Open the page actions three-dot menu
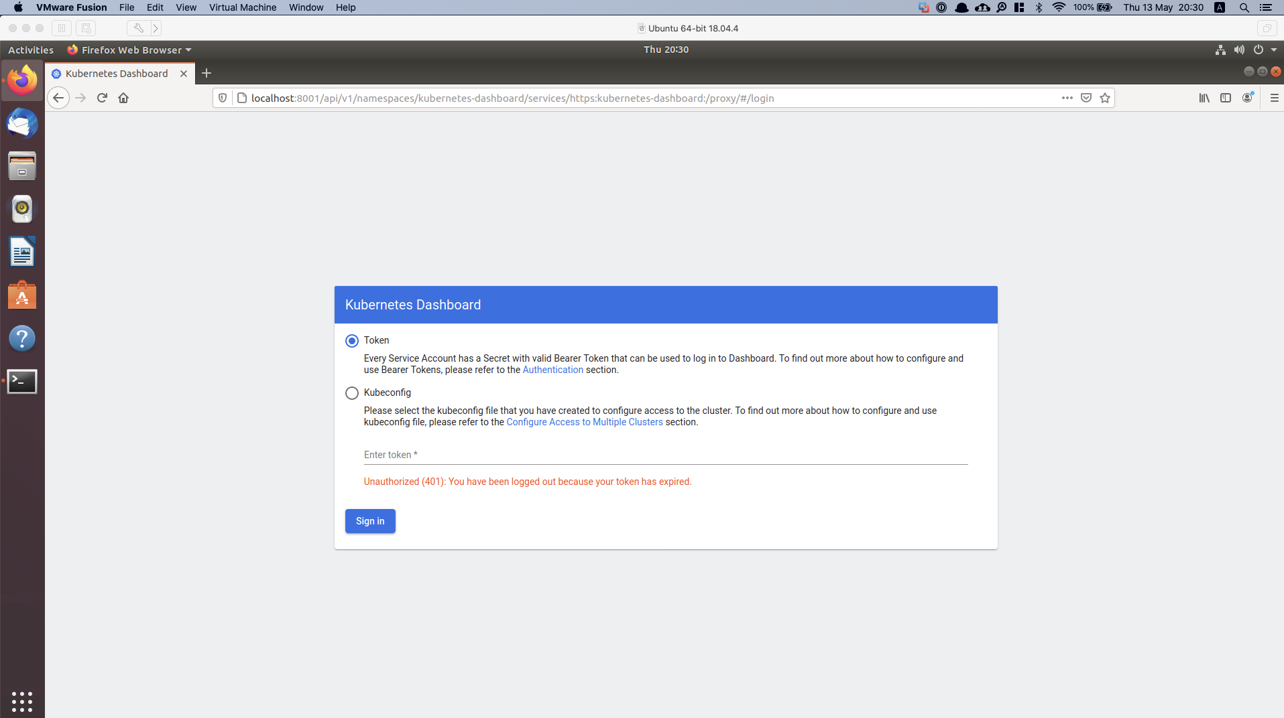The height and width of the screenshot is (718, 1284). [1067, 98]
